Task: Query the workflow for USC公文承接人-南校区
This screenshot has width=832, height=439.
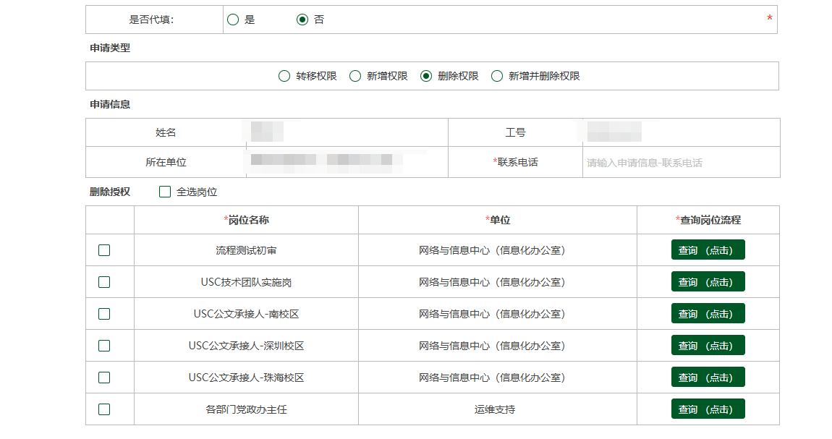Action: (708, 314)
